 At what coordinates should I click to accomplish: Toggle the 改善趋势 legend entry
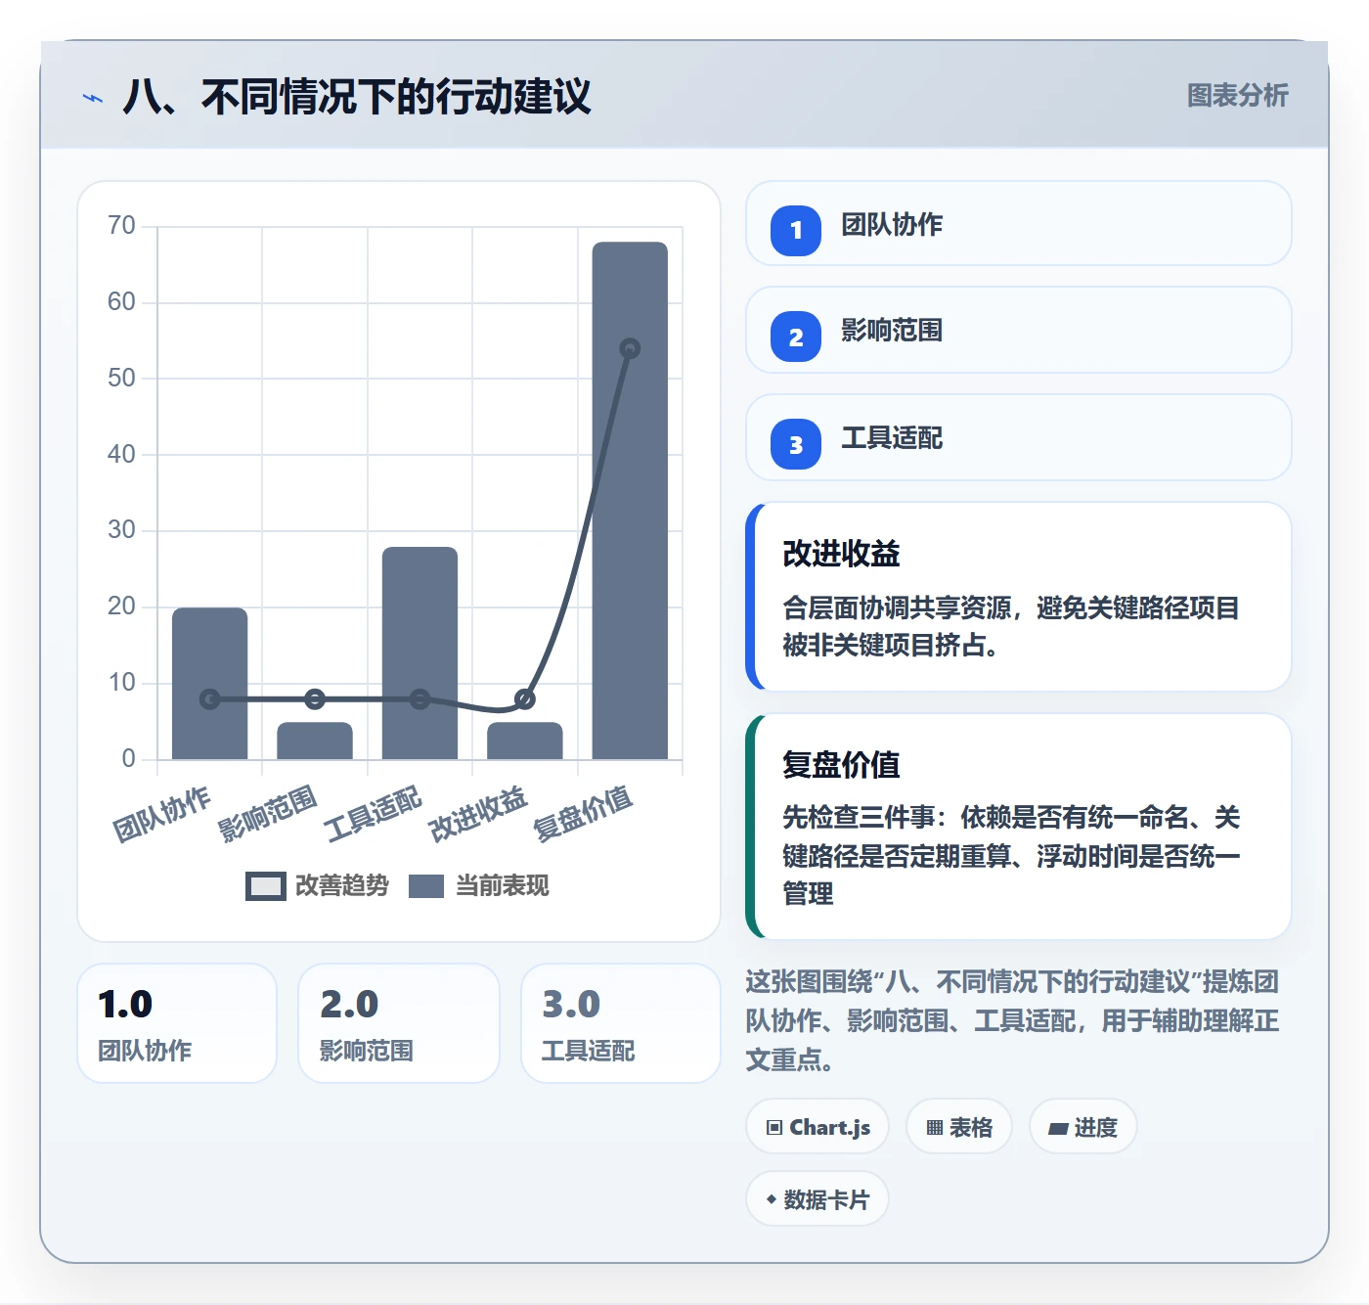coord(317,886)
